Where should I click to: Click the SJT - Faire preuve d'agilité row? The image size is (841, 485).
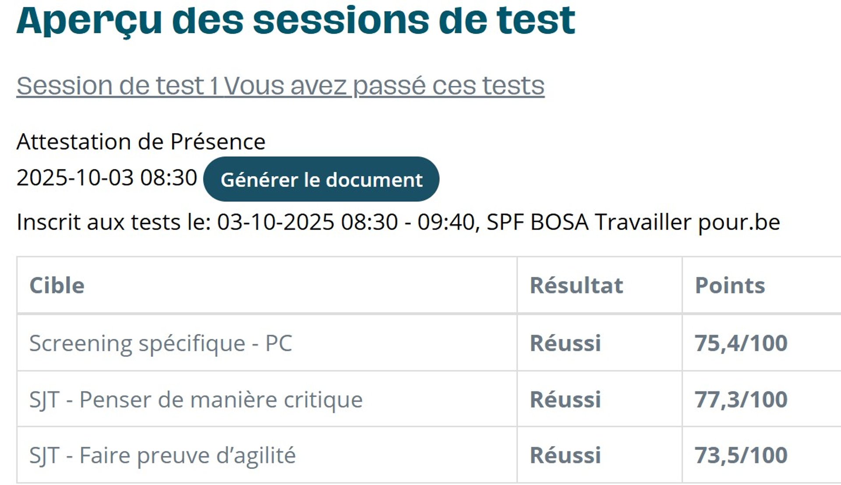pos(429,455)
